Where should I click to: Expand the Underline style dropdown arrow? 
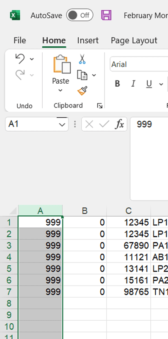click(x=161, y=84)
